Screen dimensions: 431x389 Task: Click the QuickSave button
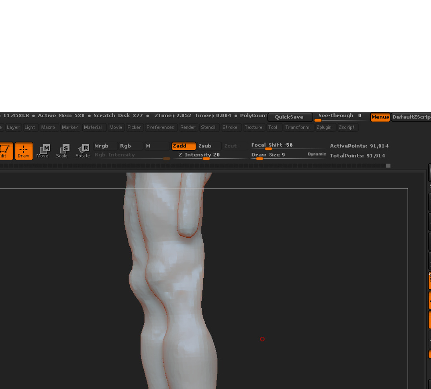(x=290, y=117)
